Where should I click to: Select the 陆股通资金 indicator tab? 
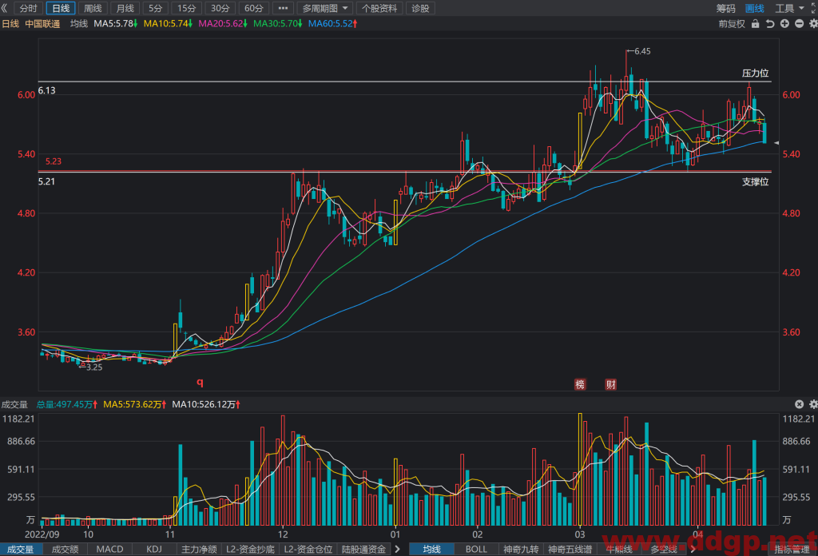(x=363, y=550)
